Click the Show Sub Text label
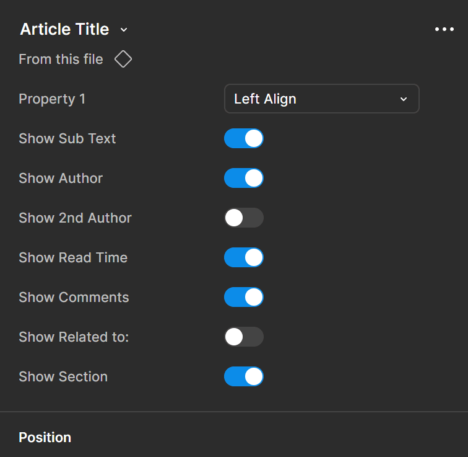The width and height of the screenshot is (468, 457). 67,138
